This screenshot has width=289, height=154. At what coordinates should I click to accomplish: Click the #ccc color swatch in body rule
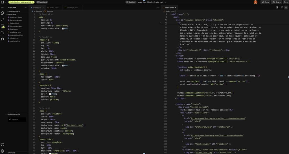63,28
